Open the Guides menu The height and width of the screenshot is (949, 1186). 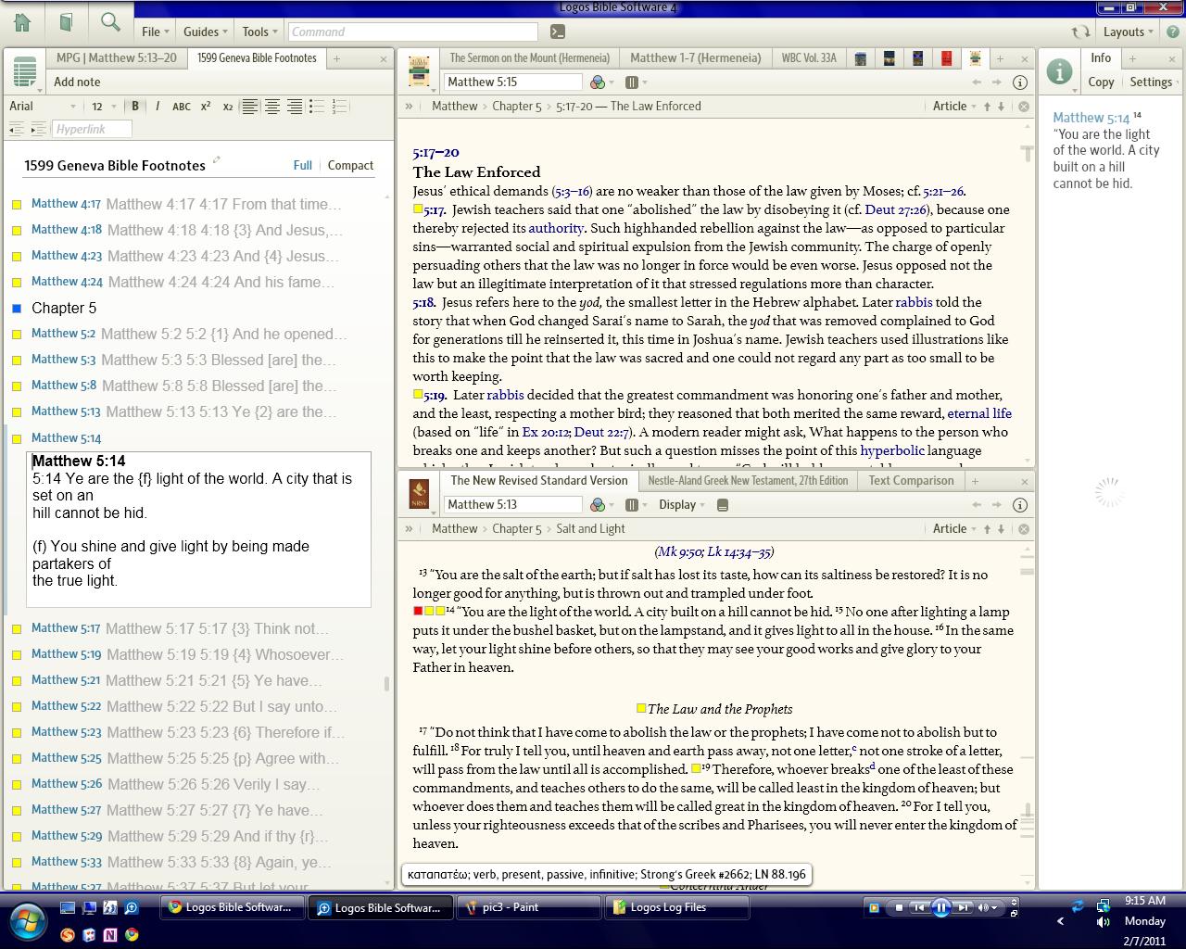pos(205,32)
